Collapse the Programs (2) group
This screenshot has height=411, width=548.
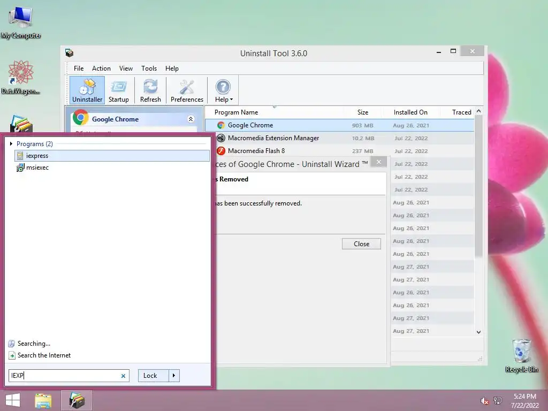point(11,143)
